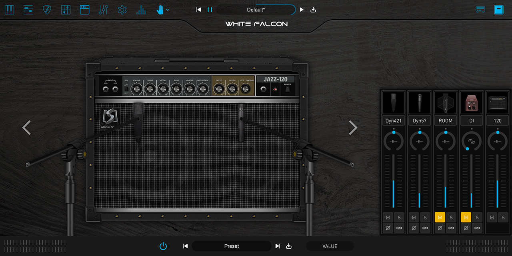
Task: Open the piano keyboard panel icon
Action: click(x=9, y=10)
